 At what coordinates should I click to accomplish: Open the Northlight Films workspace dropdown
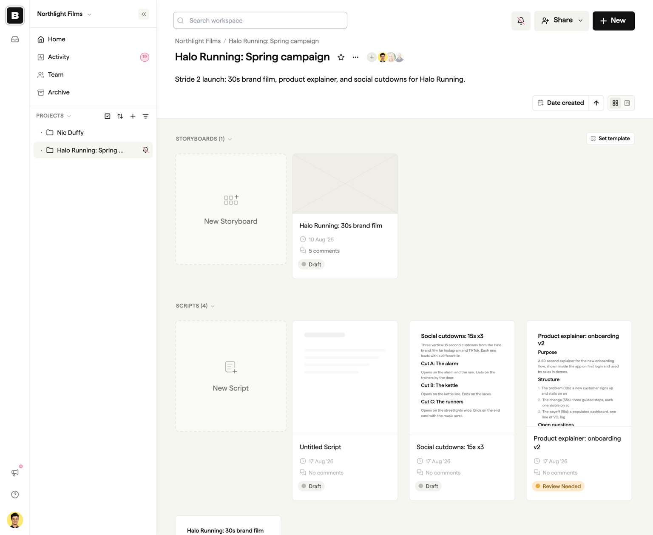click(x=64, y=14)
